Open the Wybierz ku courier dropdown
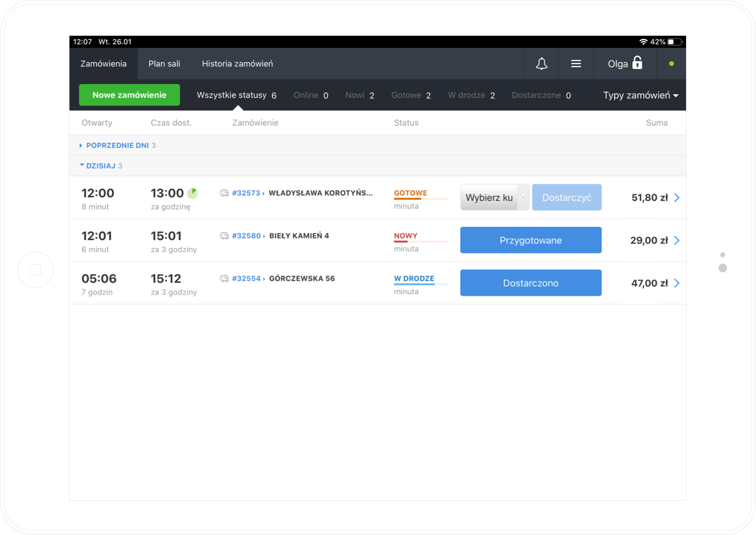The height and width of the screenshot is (535, 756). pos(495,198)
